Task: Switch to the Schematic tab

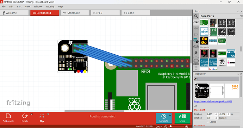Action: [x=75, y=13]
